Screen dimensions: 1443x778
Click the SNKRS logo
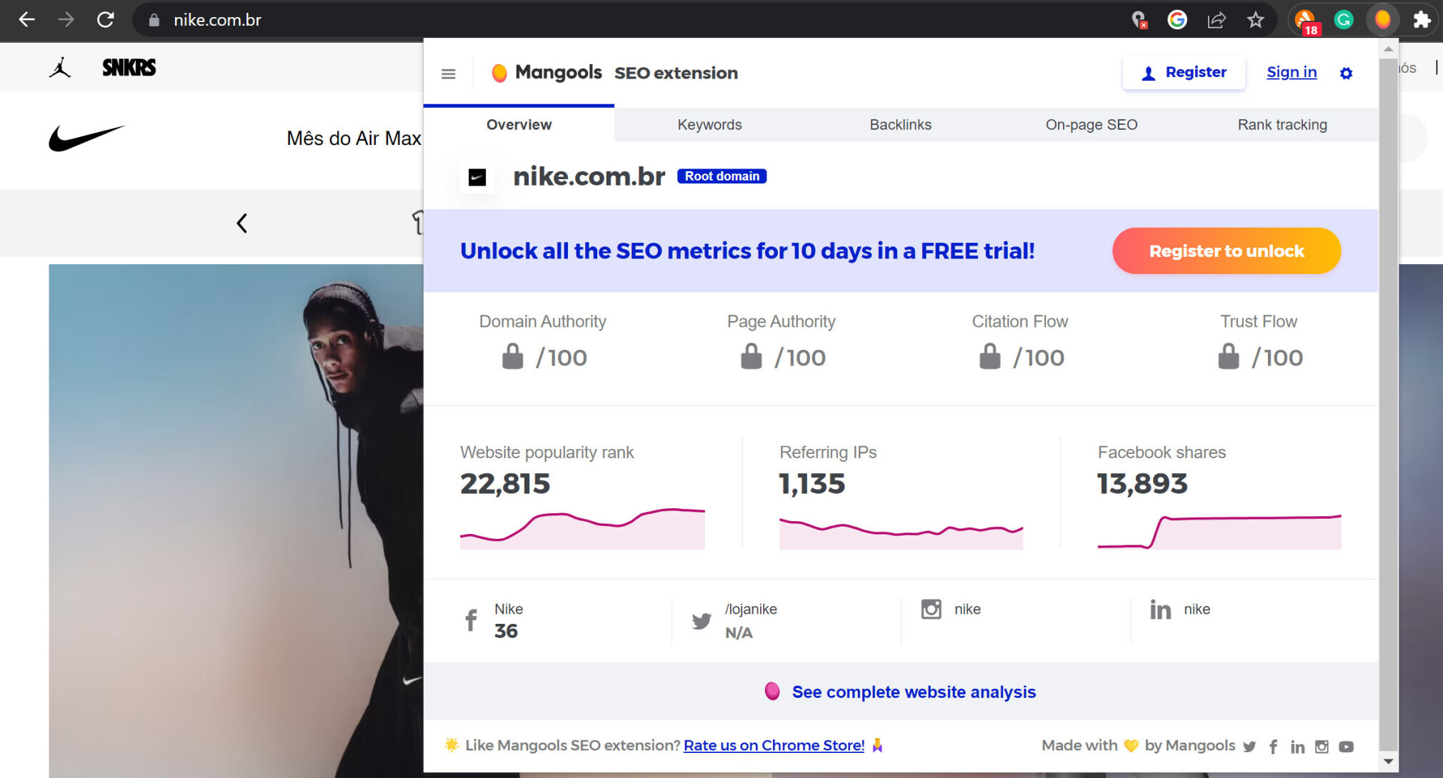pos(129,67)
